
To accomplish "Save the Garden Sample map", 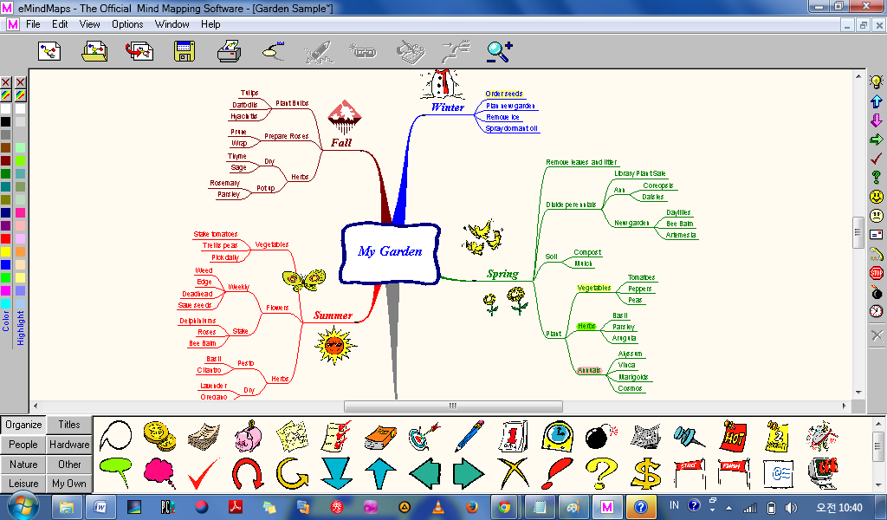I will (183, 51).
